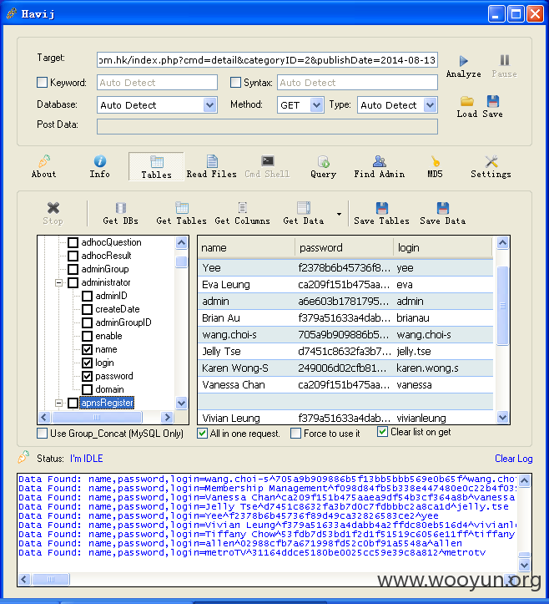Enable Use Group_Concat (MySQL Only)

click(x=42, y=434)
